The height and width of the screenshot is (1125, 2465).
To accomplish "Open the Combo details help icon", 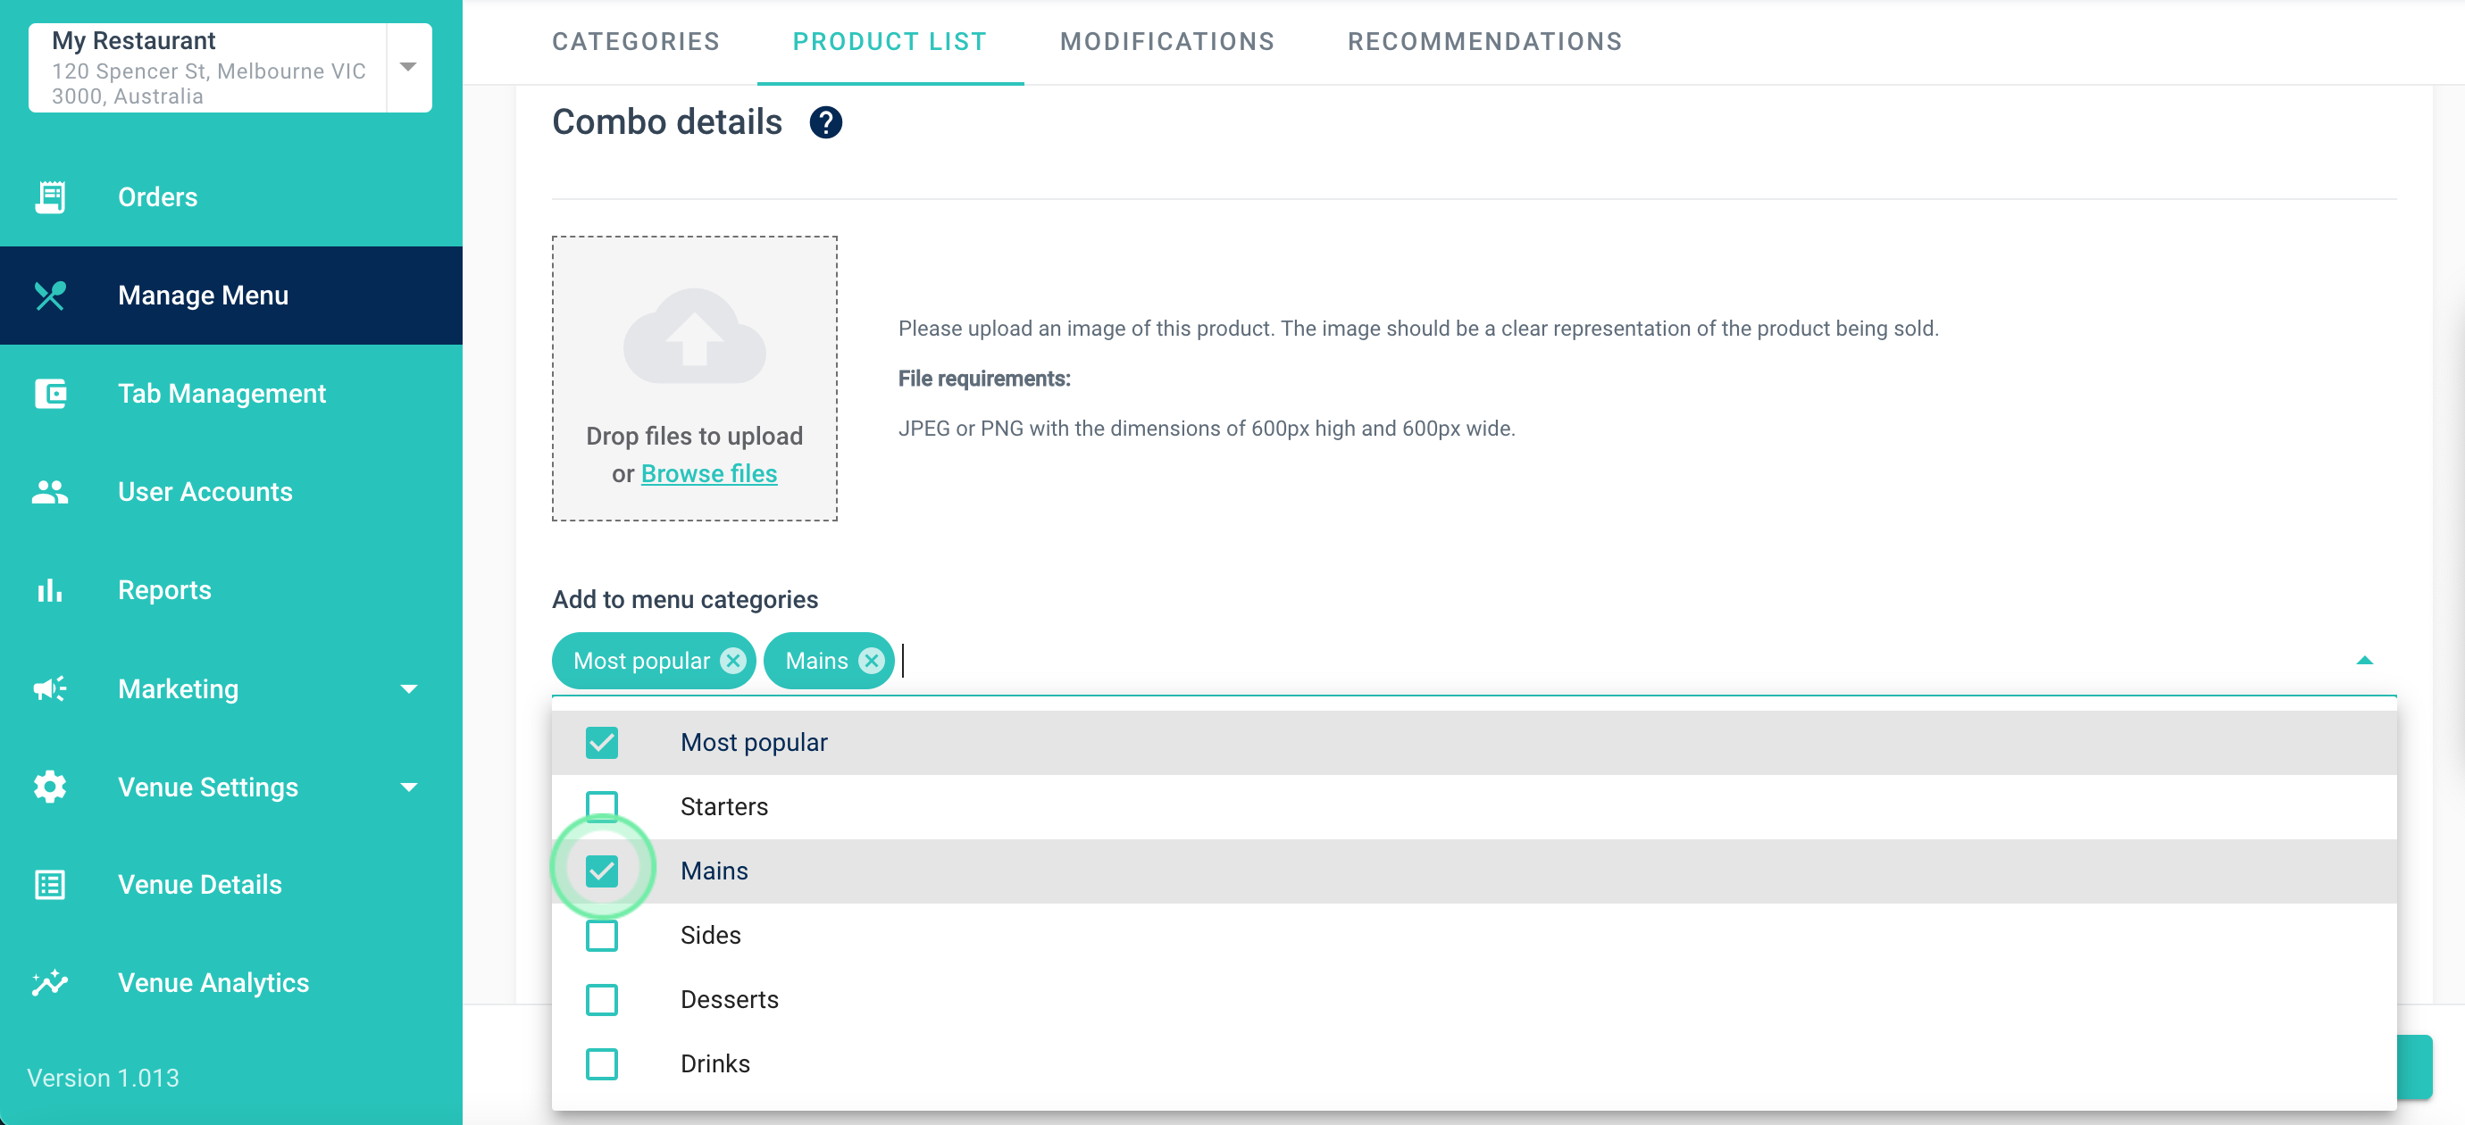I will click(x=825, y=122).
